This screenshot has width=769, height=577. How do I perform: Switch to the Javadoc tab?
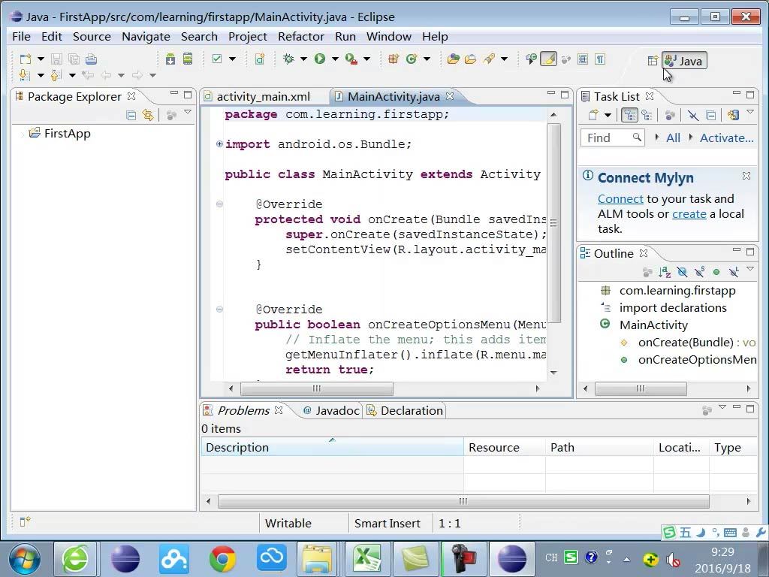[331, 411]
